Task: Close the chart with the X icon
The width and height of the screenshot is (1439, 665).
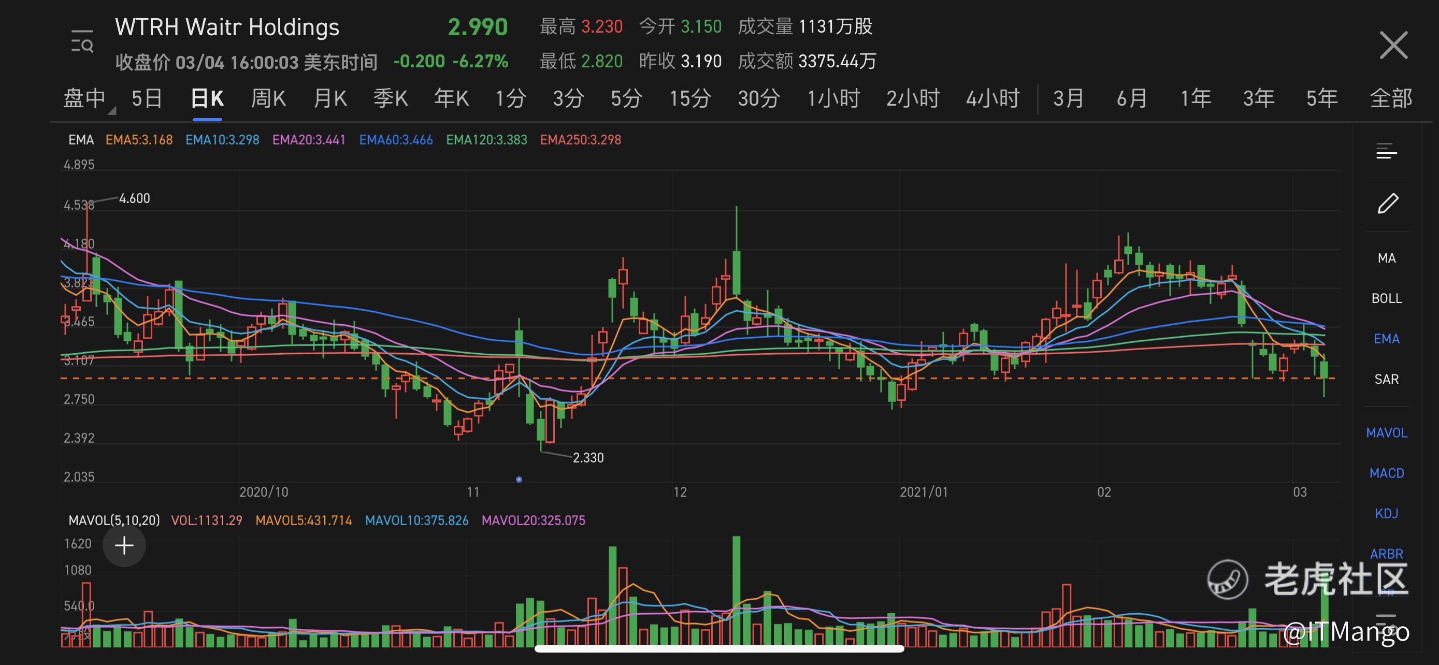Action: pyautogui.click(x=1394, y=45)
